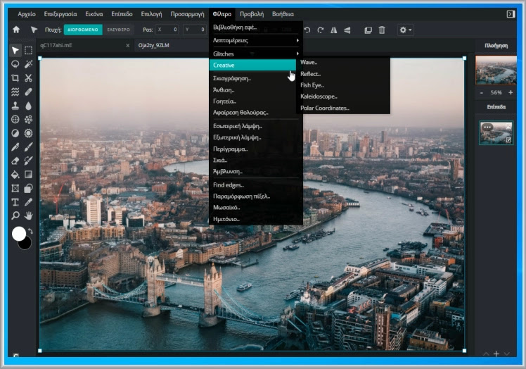Toggle layer visibility checkbox on thumbnail
This screenshot has width=526, height=369.
pos(508,140)
